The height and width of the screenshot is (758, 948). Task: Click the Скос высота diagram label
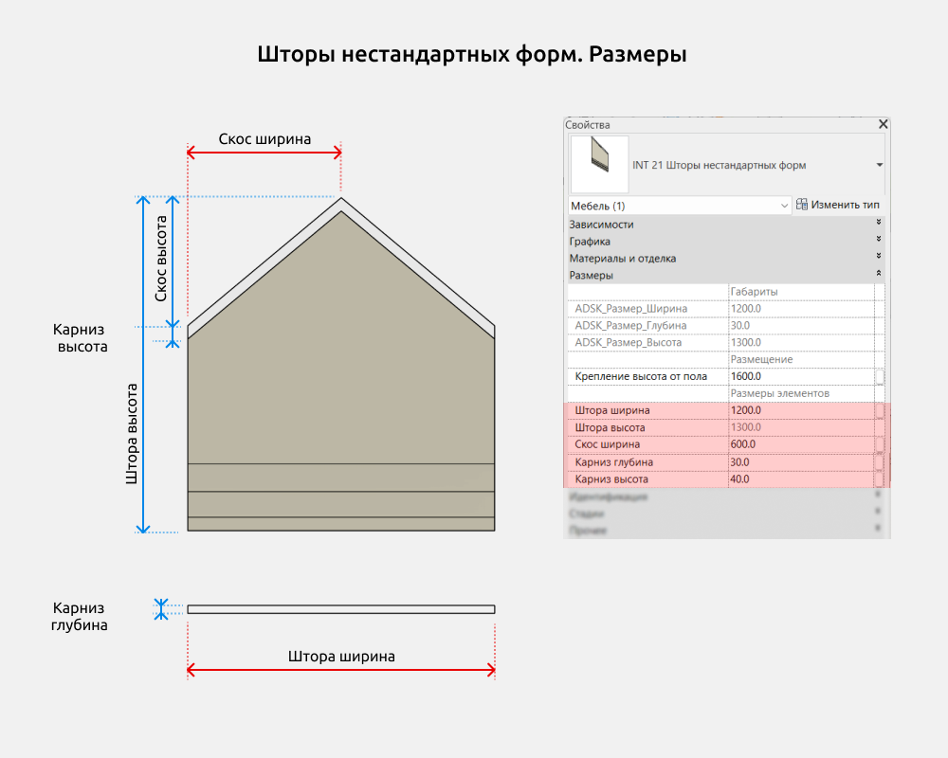pos(160,258)
